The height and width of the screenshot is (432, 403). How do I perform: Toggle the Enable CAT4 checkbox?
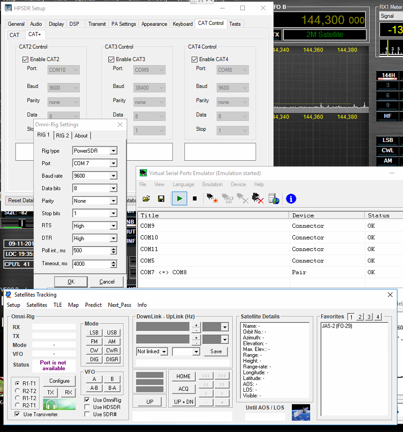tap(195, 59)
